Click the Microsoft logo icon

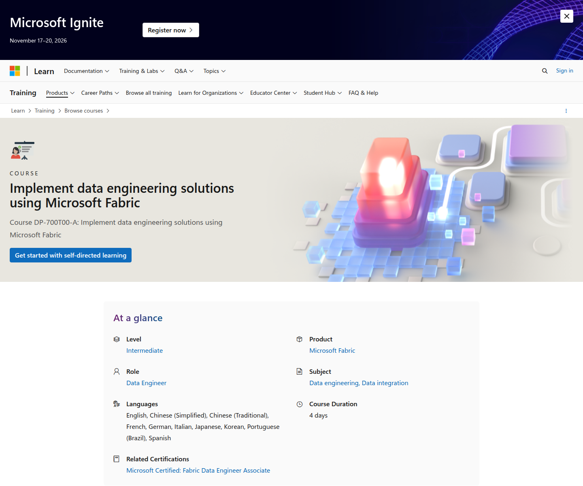[x=15, y=71]
